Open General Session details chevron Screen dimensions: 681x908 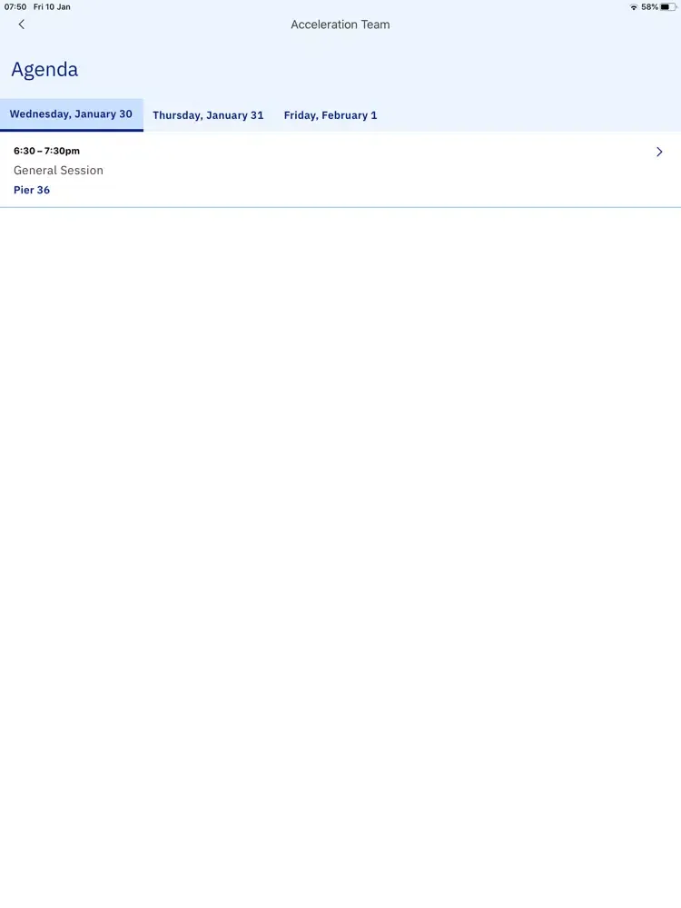coord(659,152)
